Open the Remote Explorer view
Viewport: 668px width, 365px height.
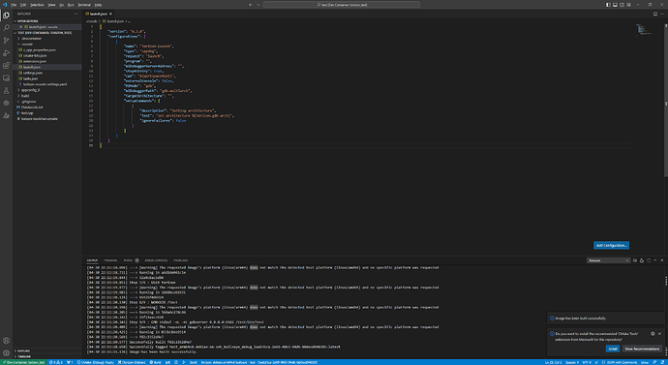(6, 78)
